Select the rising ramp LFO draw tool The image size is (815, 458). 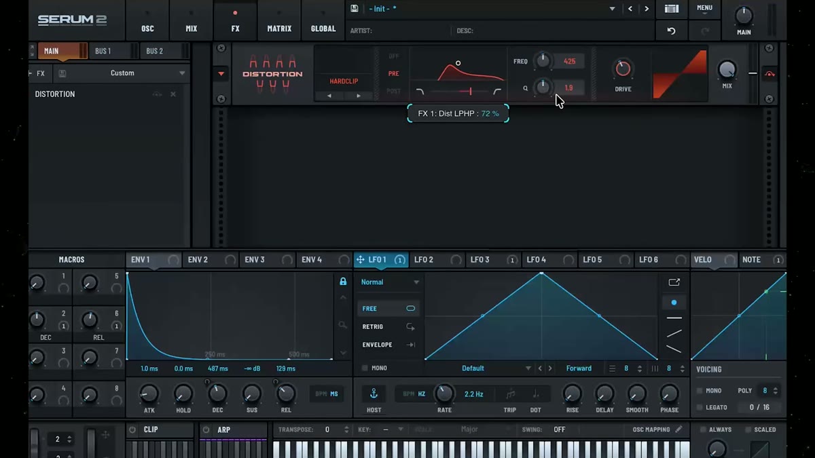click(x=674, y=334)
